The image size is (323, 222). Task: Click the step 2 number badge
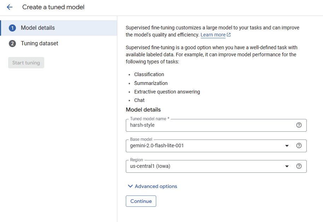(x=12, y=44)
